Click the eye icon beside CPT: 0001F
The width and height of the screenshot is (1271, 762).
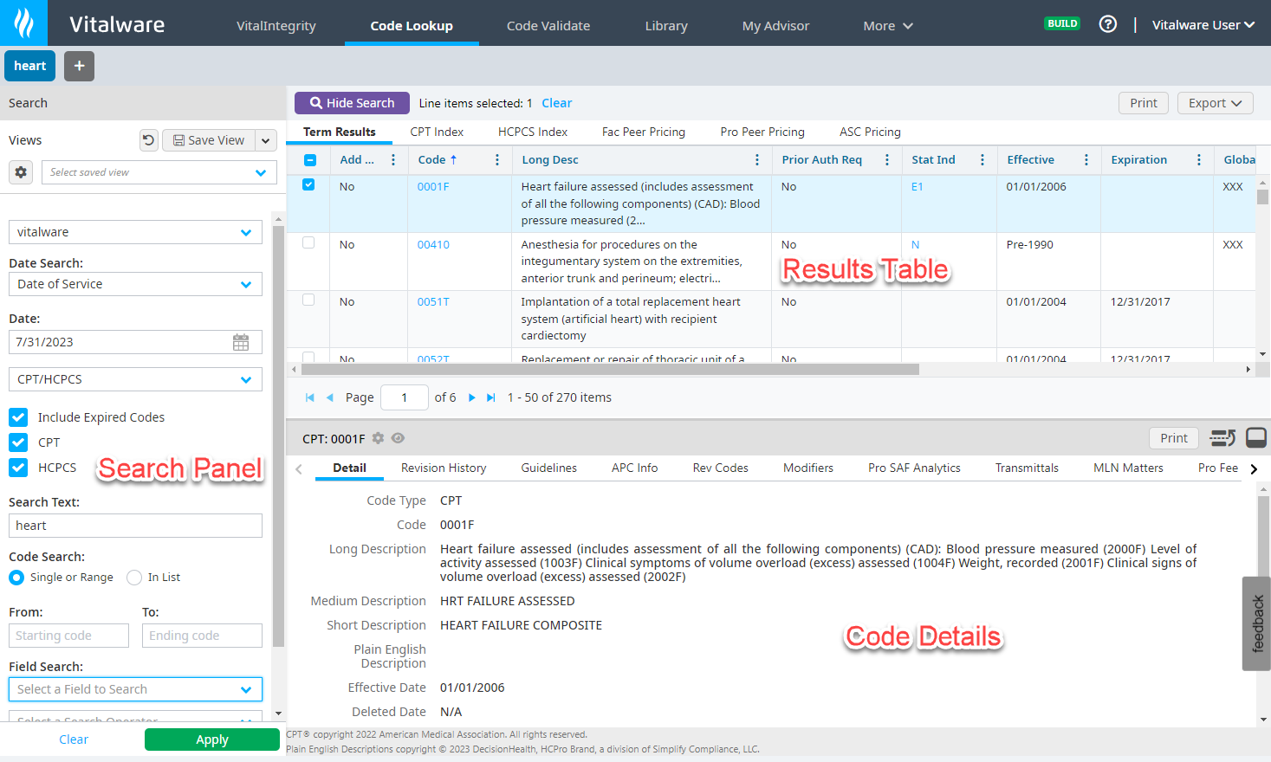pyautogui.click(x=398, y=438)
